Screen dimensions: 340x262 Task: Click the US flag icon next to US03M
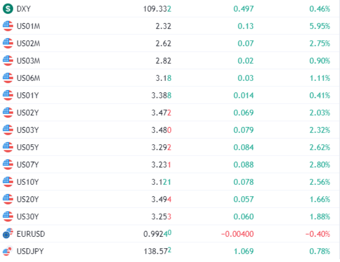(8, 61)
